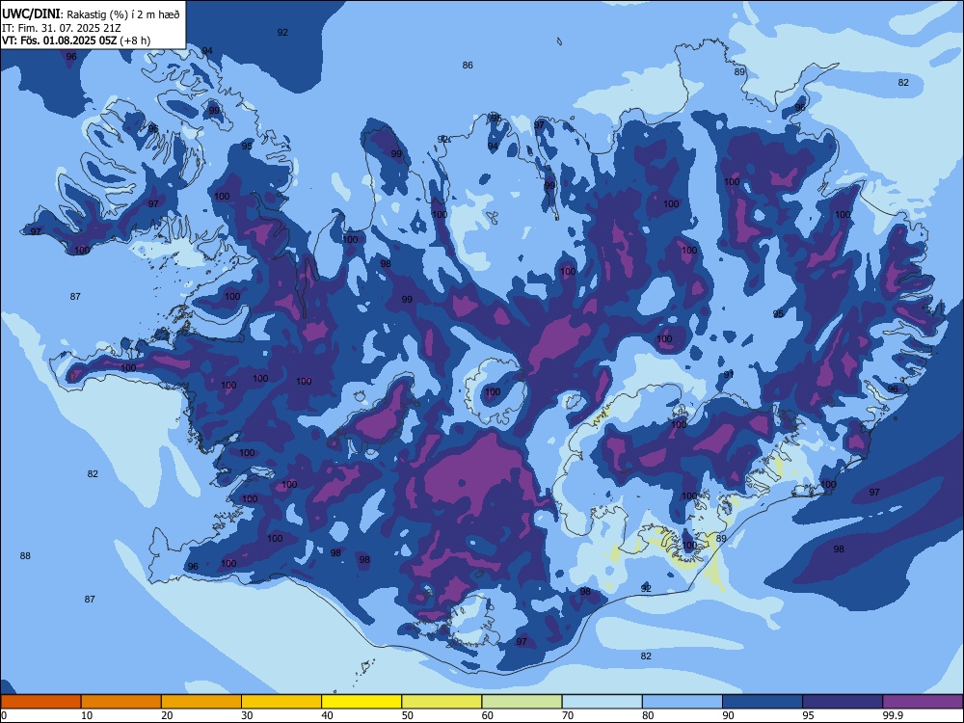Viewport: 964px width, 723px height.
Task: Click the 'Rakastig (%) í 2 m hæð' label
Action: point(123,14)
